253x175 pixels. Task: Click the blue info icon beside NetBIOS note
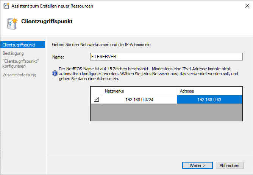tap(55, 74)
